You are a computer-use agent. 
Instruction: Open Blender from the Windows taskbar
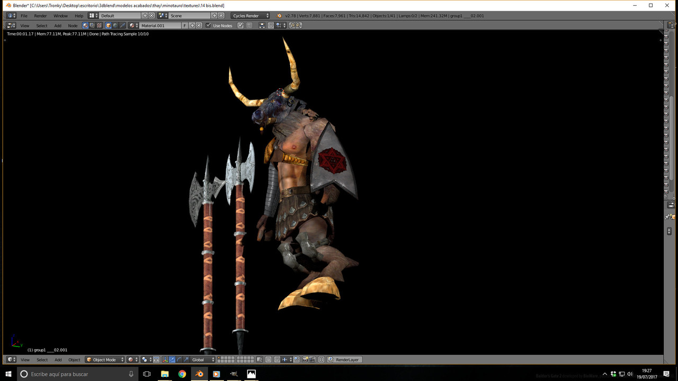(x=199, y=374)
